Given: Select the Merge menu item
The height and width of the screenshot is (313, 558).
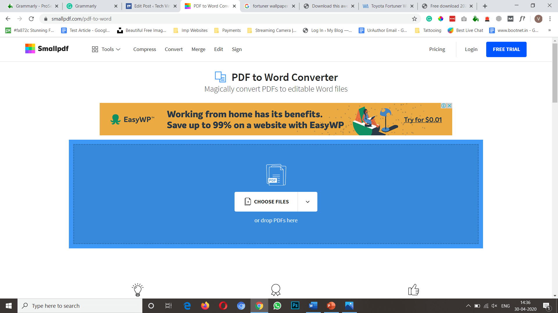Looking at the screenshot, I should point(198,49).
